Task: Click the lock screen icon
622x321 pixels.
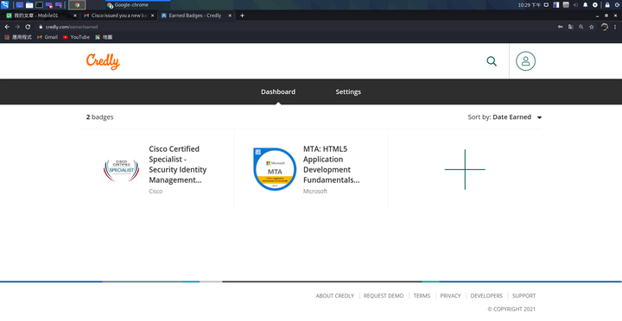Action: pyautogui.click(x=607, y=5)
